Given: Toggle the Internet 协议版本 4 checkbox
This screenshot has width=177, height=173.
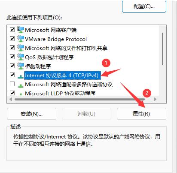Looking at the screenshot, I should point(12,75).
